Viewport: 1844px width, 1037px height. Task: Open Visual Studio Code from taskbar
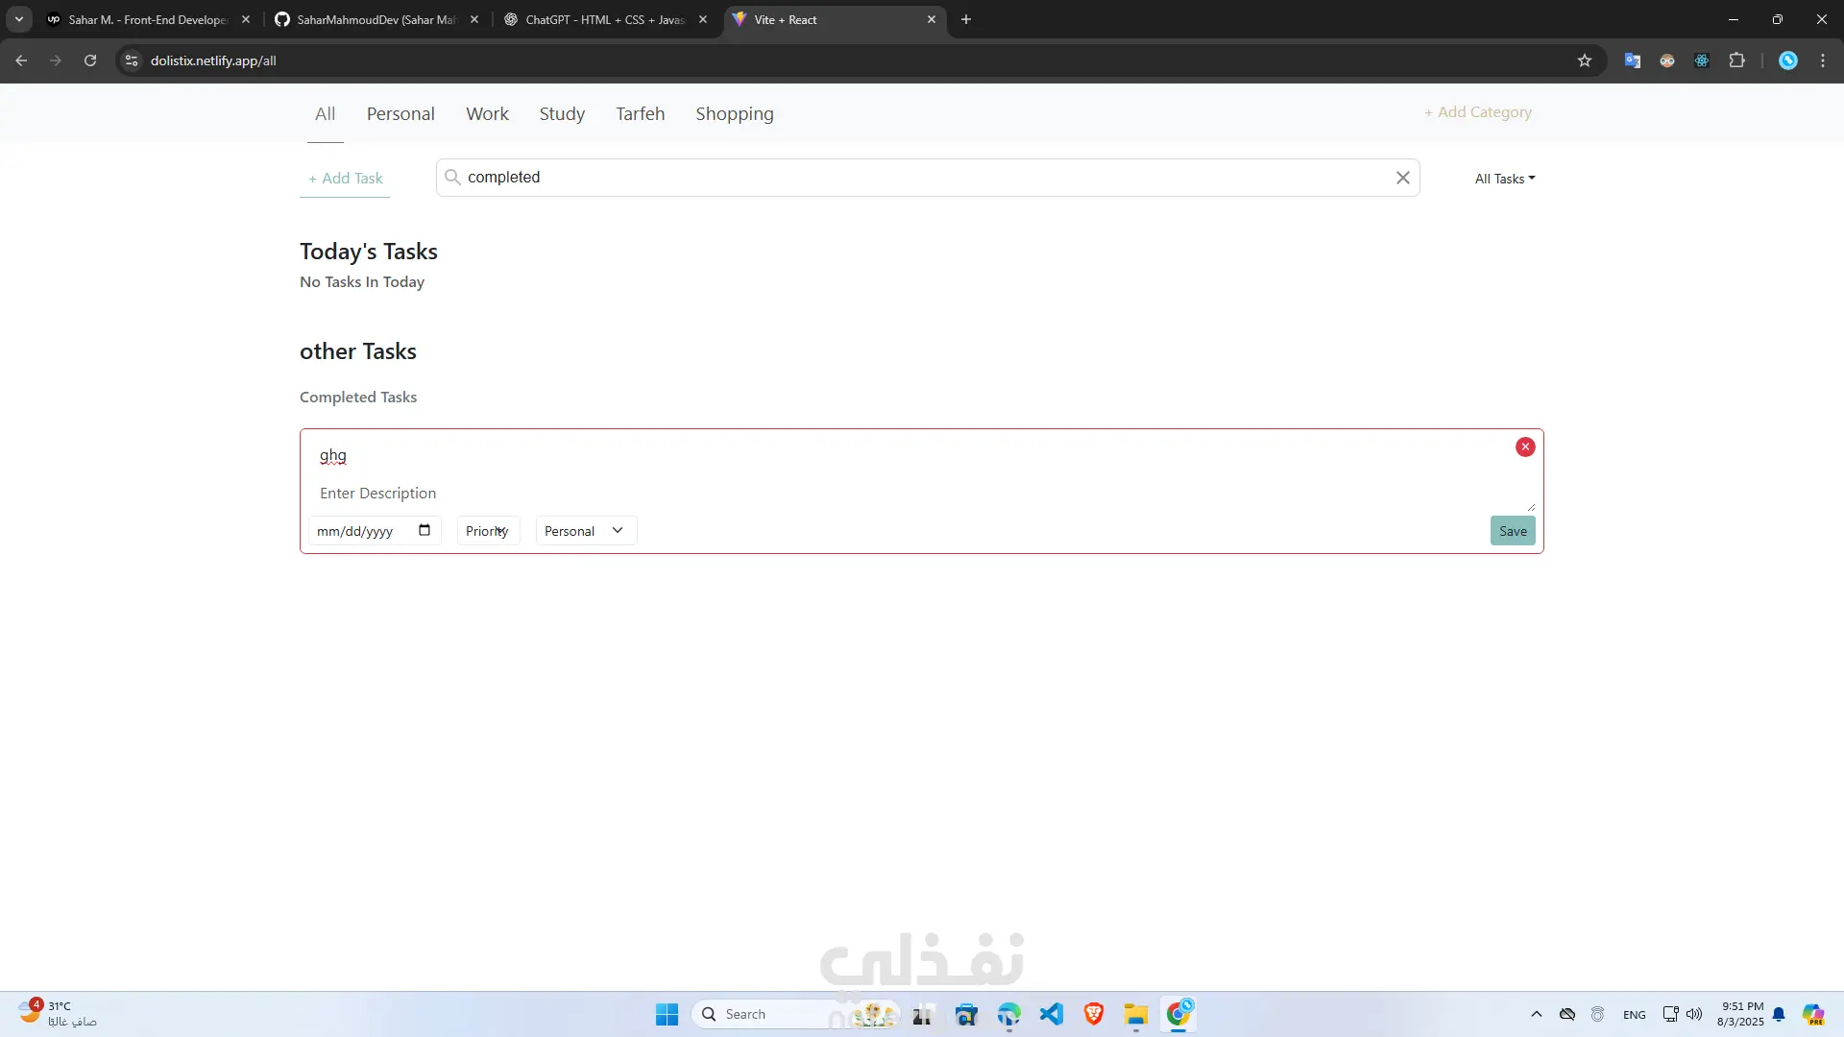tap(1052, 1014)
